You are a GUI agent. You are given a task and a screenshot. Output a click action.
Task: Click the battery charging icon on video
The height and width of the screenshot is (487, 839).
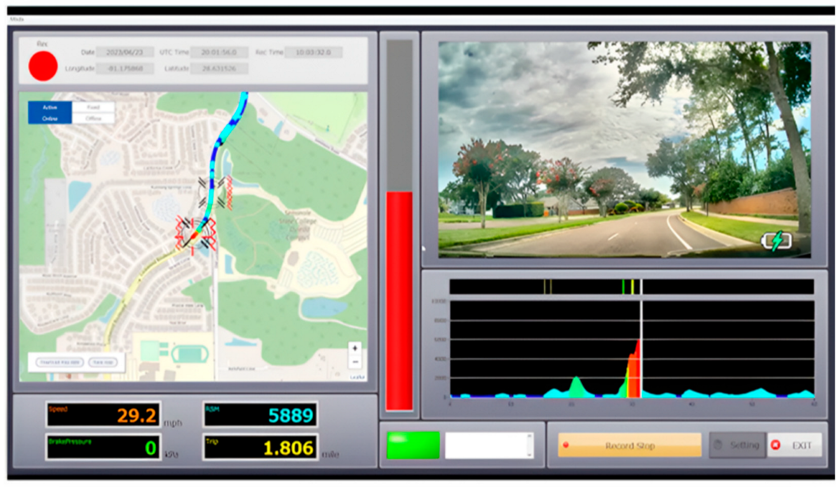(x=777, y=241)
